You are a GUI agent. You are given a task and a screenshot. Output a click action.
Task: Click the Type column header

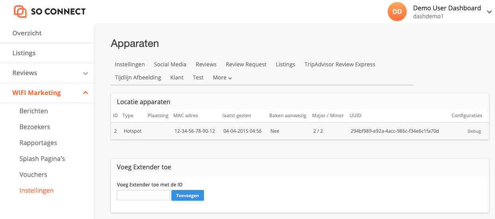[x=128, y=116]
